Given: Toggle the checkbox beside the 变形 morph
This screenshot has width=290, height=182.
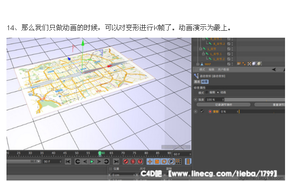Looking at the screenshot, I should coord(202,111).
